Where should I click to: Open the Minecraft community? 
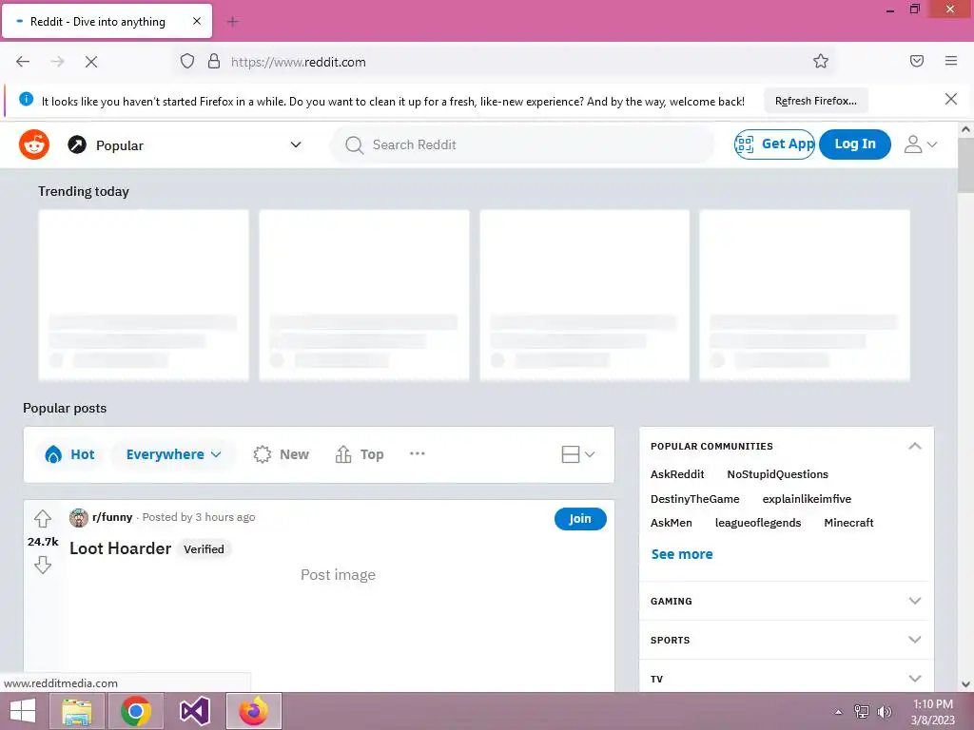point(848,523)
